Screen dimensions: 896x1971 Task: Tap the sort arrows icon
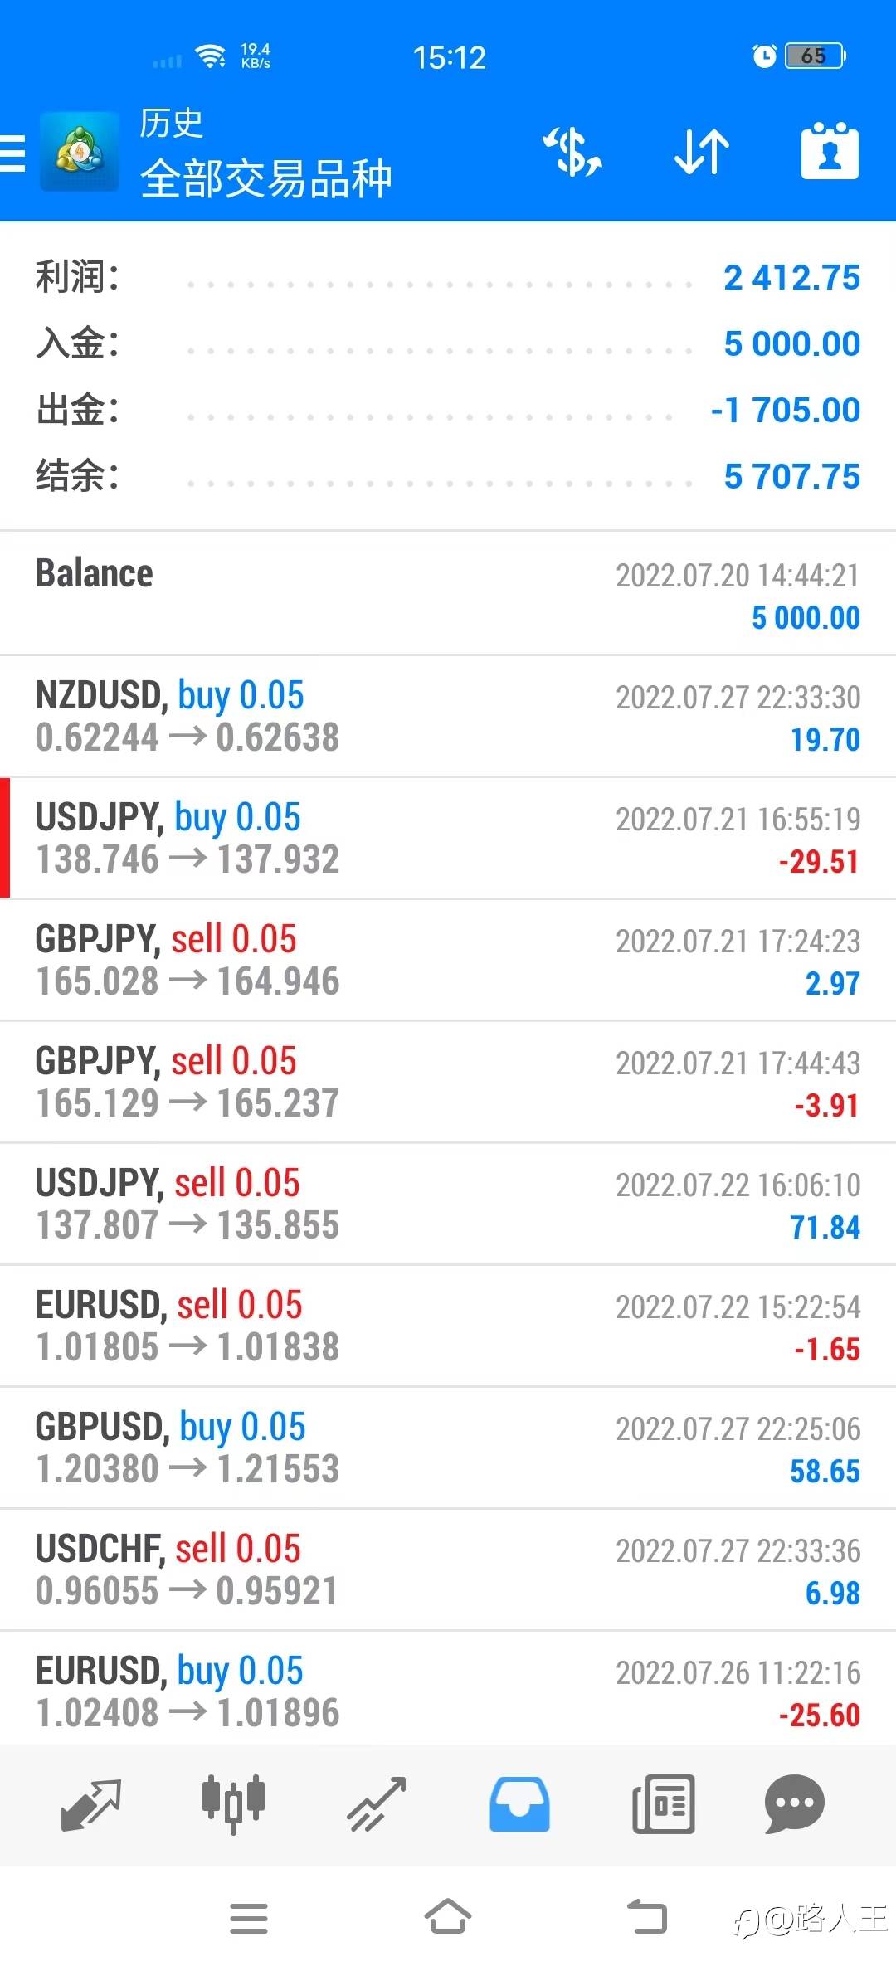click(x=701, y=153)
